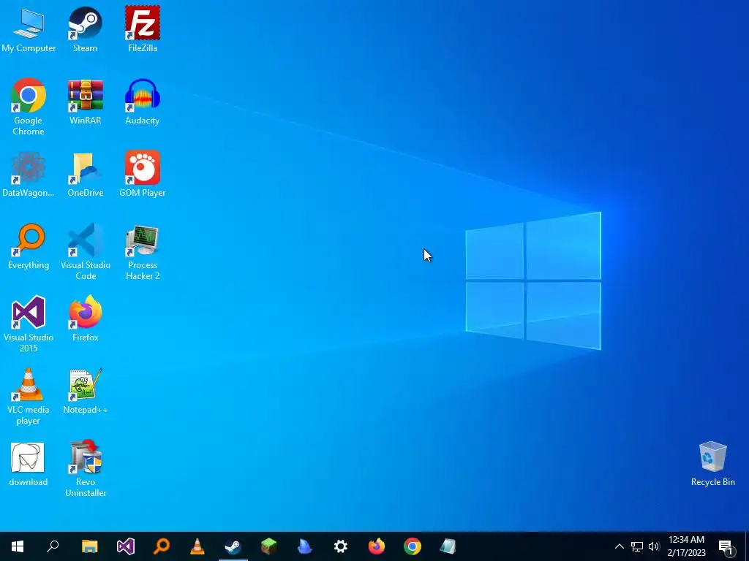This screenshot has height=561, width=749.
Task: Select the Audacity desktop shortcut
Action: (143, 102)
